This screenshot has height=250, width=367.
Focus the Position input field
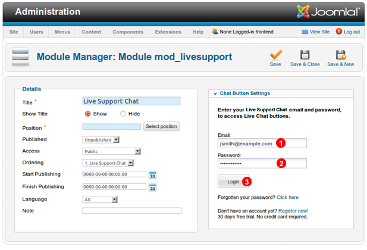tap(112, 127)
